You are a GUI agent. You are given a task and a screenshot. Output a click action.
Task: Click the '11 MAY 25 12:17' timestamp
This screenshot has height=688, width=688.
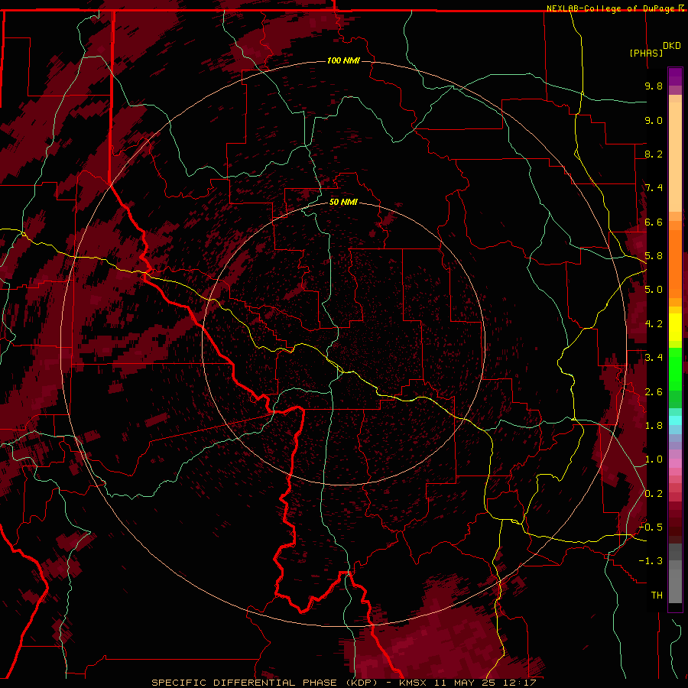point(485,683)
